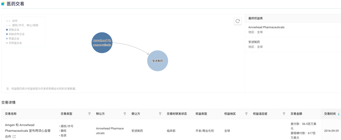This screenshot has height=140, width=341.
Task: Open the 权益适应症 column filter icon
Action: [x=284, y=114]
